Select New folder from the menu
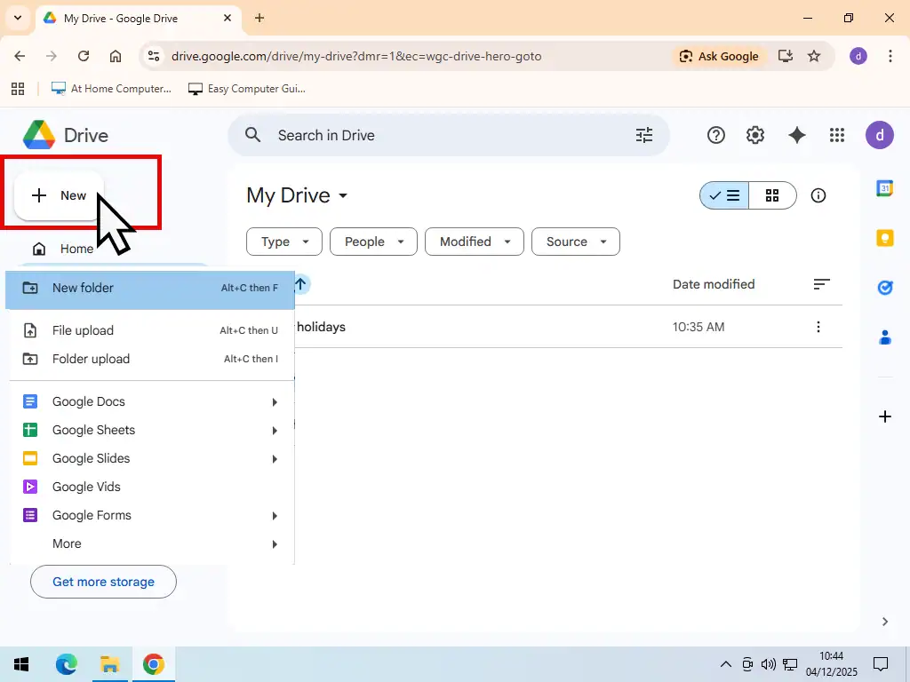 (83, 288)
